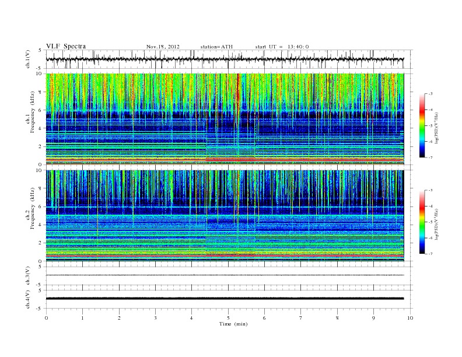Screen dimensions: 462x357
Task: Click the "-7" tick on ch.2 colorbar
Action: click(430, 254)
